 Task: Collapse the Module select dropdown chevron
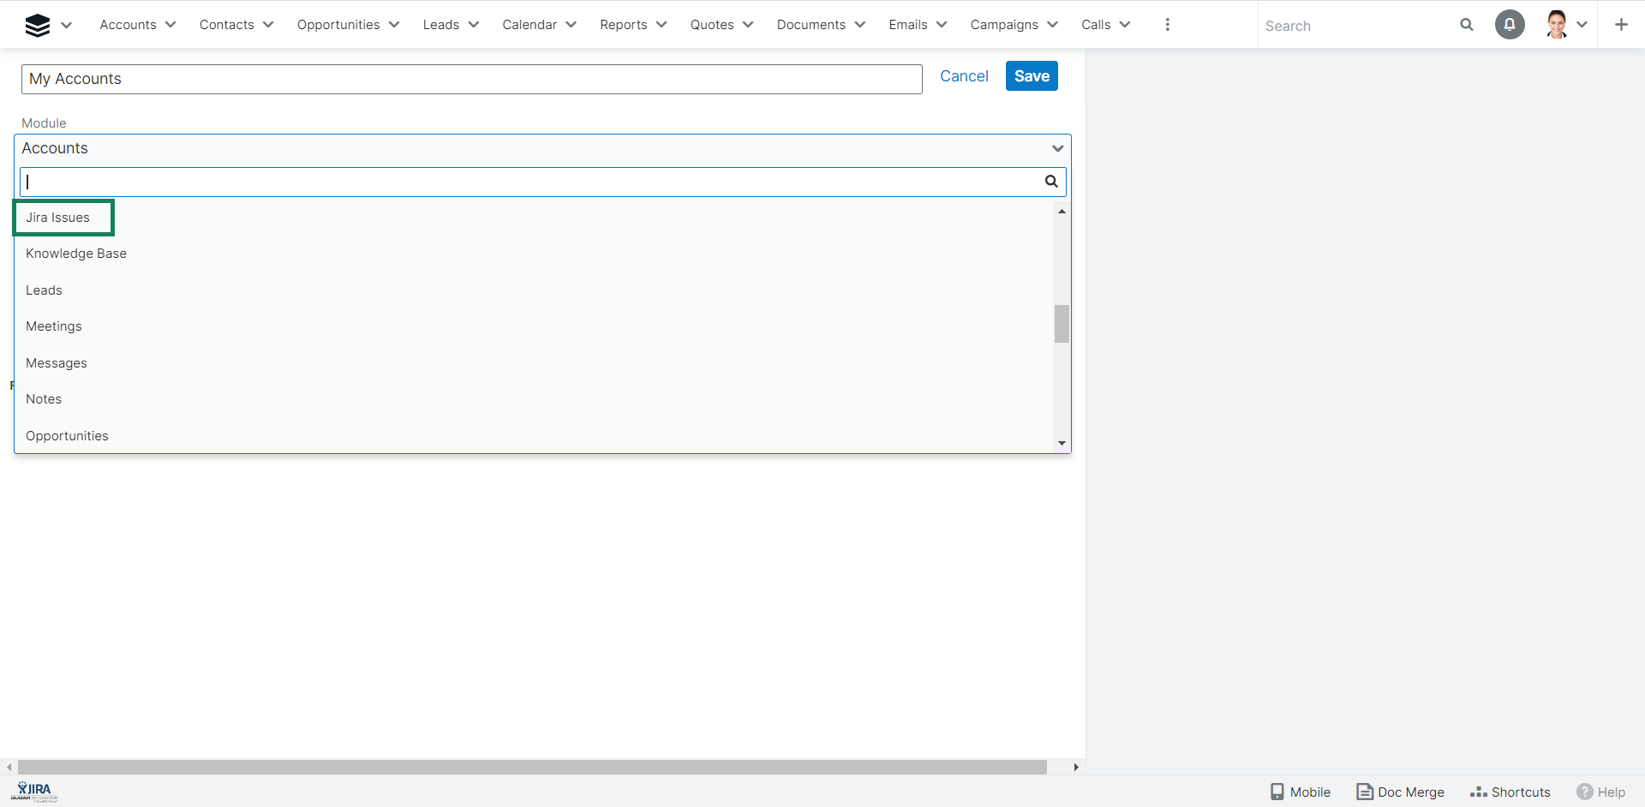[1057, 148]
